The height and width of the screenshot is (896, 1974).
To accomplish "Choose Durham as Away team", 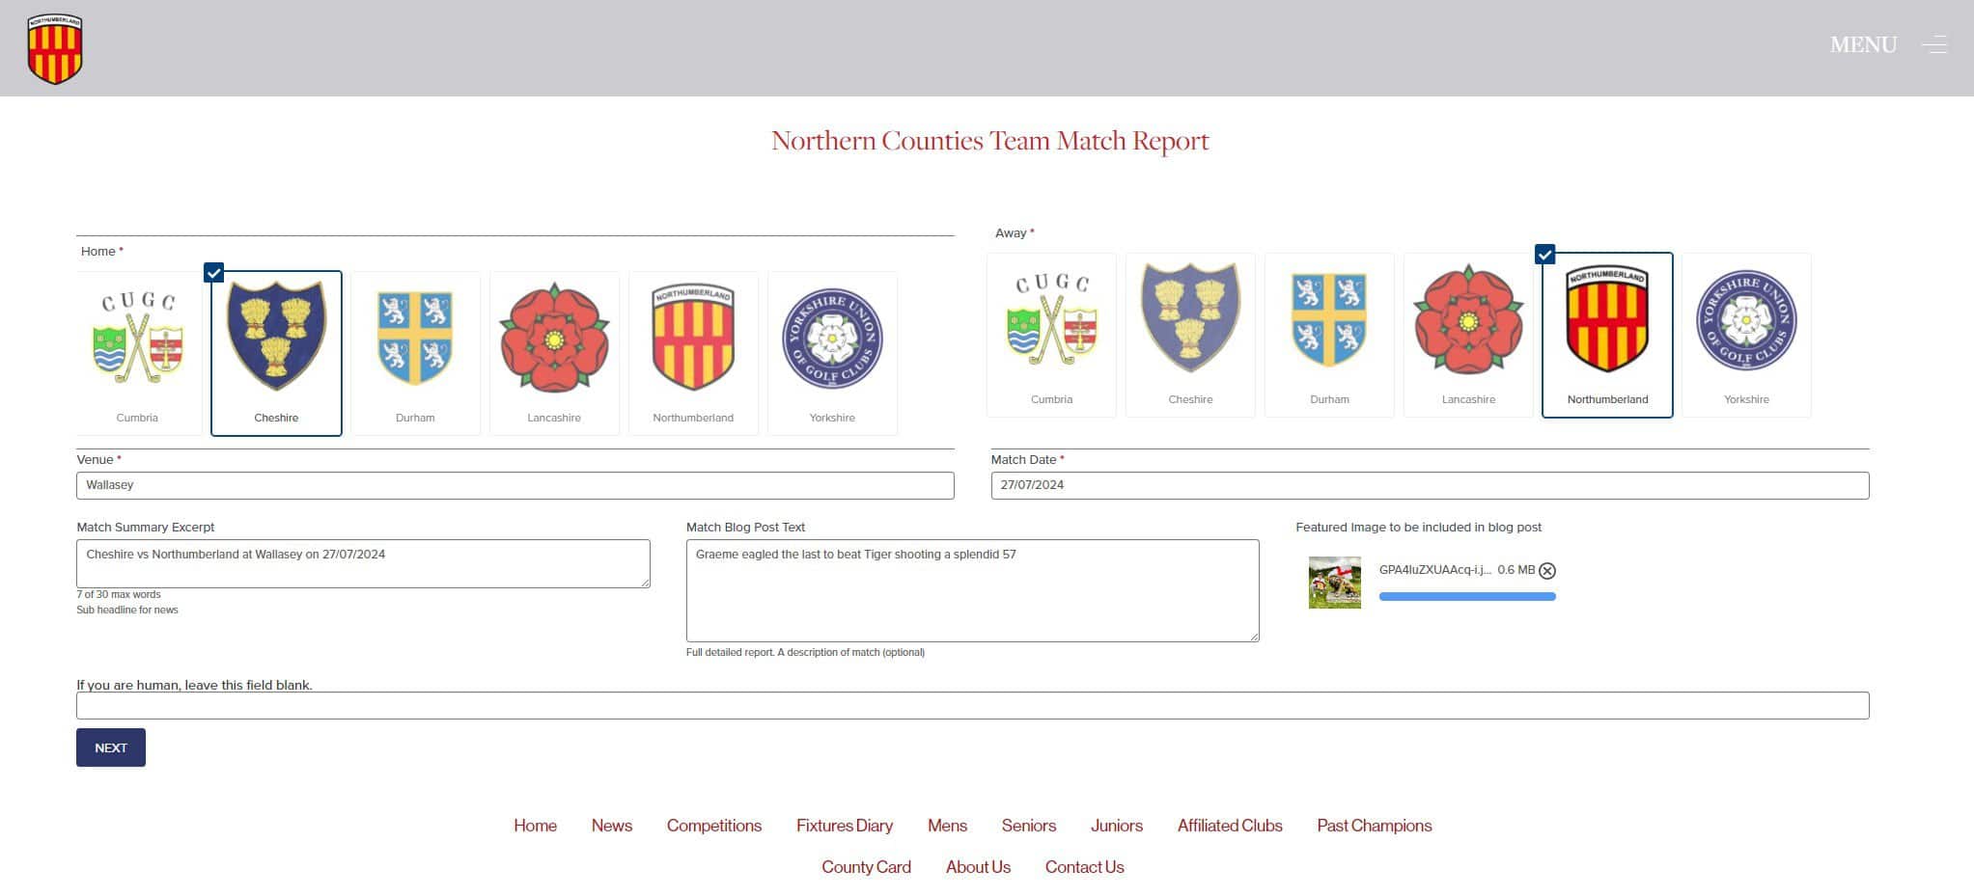I will (1329, 335).
